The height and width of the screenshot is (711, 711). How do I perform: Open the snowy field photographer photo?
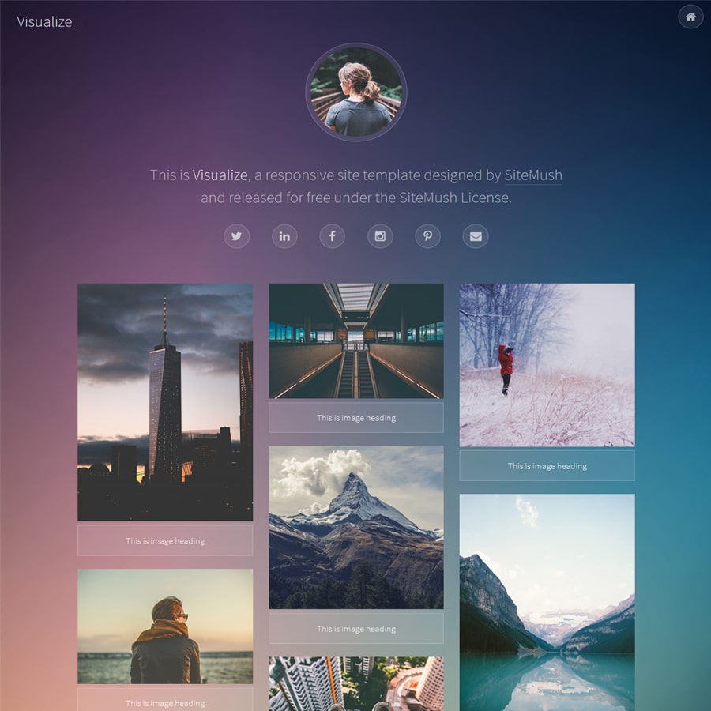(547, 365)
